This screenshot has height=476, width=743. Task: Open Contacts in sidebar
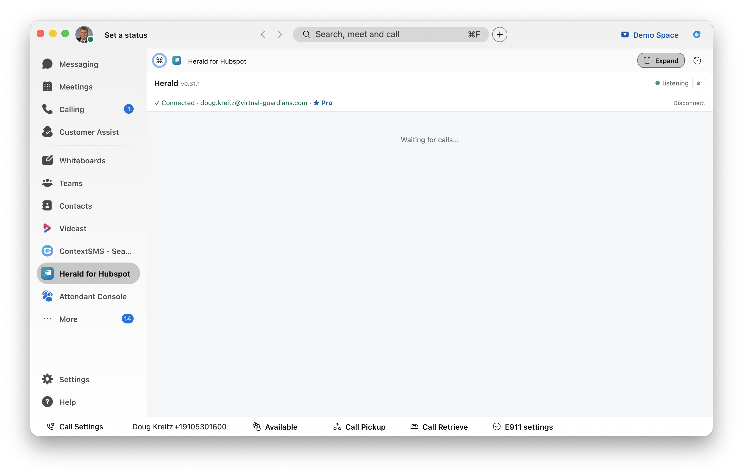[x=88, y=206]
